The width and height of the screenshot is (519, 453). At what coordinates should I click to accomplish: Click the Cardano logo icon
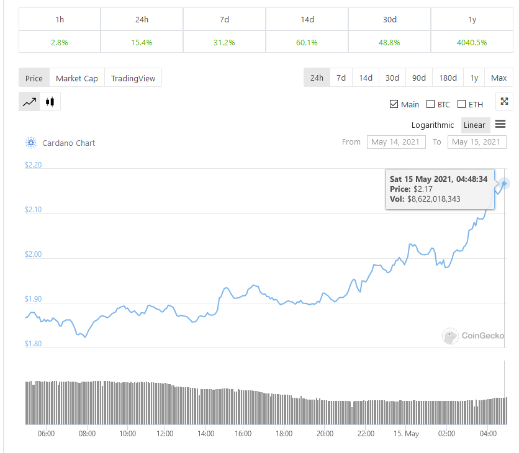pos(31,143)
